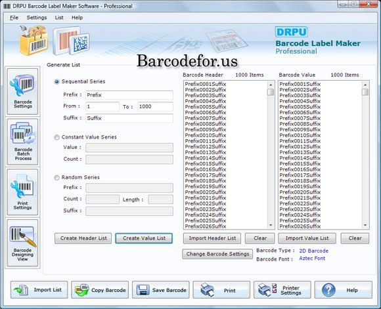
Task: Click the Constant Value Series Value field
Action: coord(129,148)
